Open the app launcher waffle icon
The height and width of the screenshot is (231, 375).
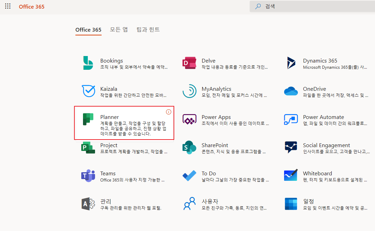click(8, 6)
